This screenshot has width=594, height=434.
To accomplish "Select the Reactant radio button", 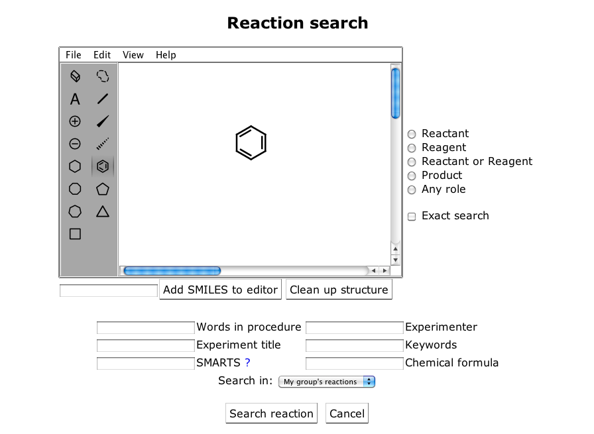I will pos(412,134).
